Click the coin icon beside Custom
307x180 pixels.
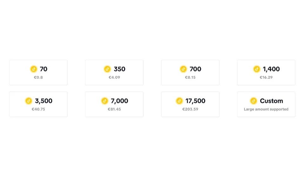tap(253, 101)
